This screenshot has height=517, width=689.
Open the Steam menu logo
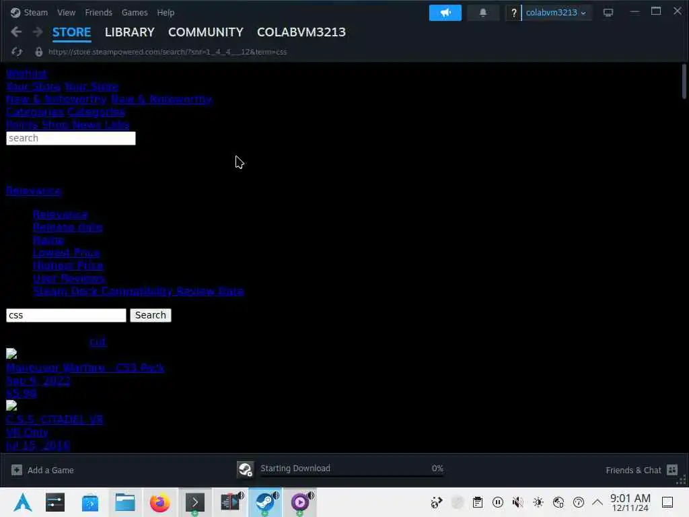(x=15, y=12)
